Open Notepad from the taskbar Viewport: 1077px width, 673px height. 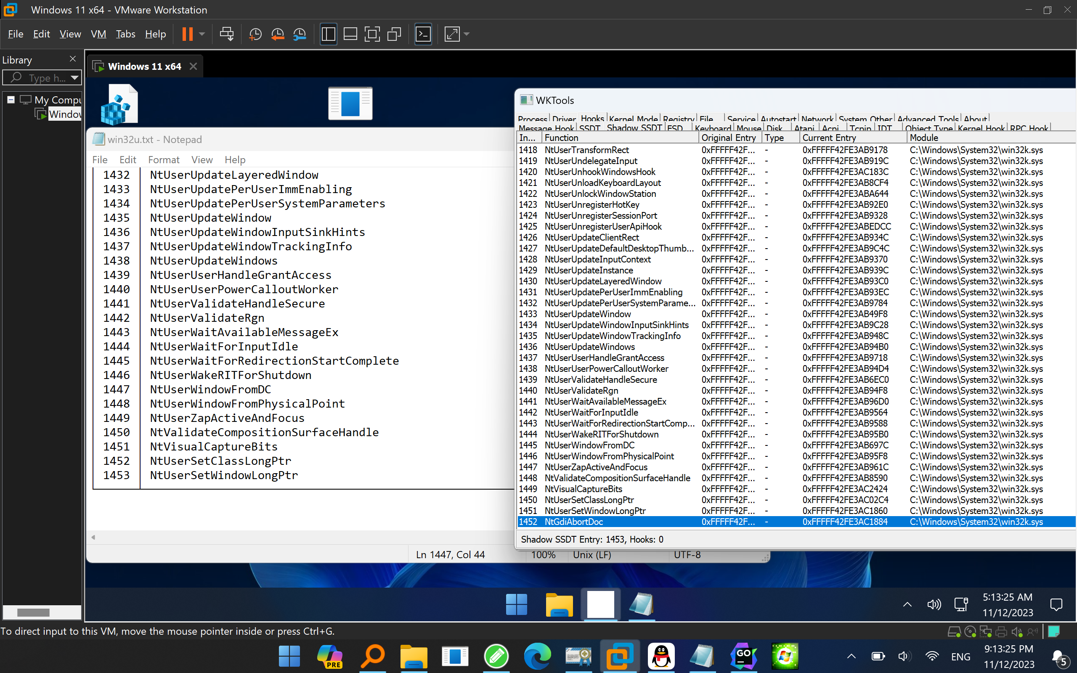pyautogui.click(x=702, y=656)
